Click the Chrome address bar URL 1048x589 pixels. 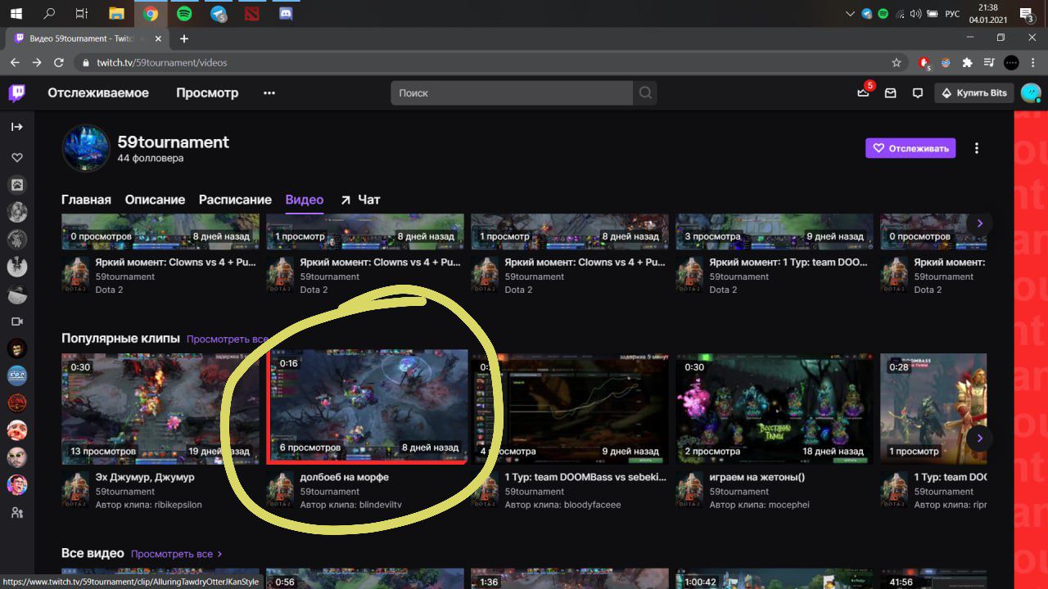point(162,63)
